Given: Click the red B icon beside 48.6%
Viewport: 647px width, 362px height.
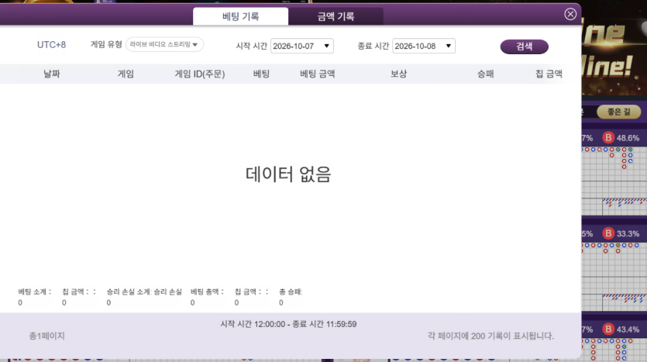Looking at the screenshot, I should point(608,138).
